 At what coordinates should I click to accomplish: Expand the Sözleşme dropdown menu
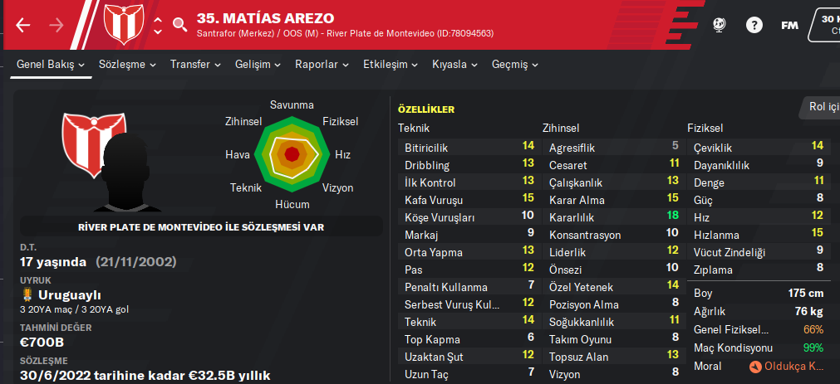coord(128,64)
